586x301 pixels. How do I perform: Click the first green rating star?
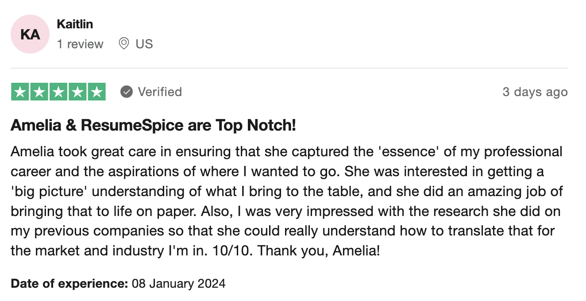coord(20,92)
